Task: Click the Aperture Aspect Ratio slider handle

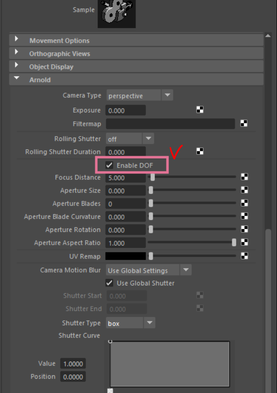Action: tap(234, 242)
